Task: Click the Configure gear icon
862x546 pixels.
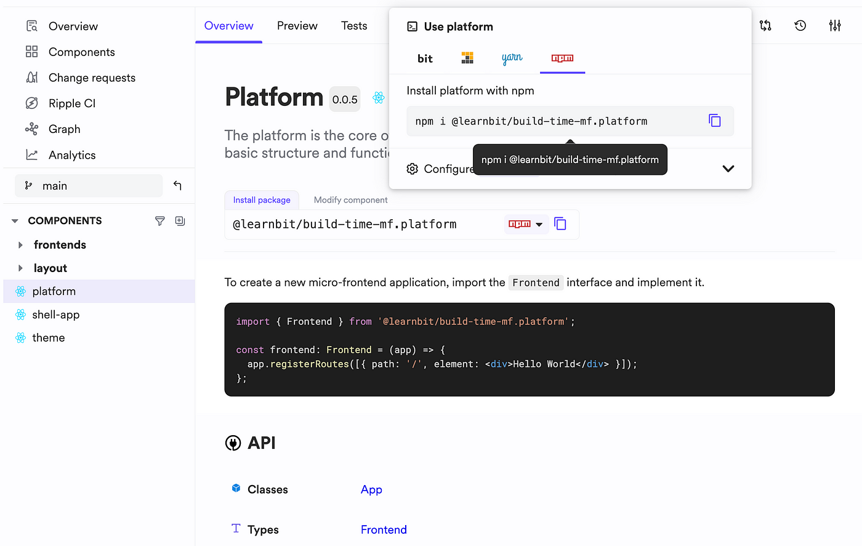Action: coord(413,169)
